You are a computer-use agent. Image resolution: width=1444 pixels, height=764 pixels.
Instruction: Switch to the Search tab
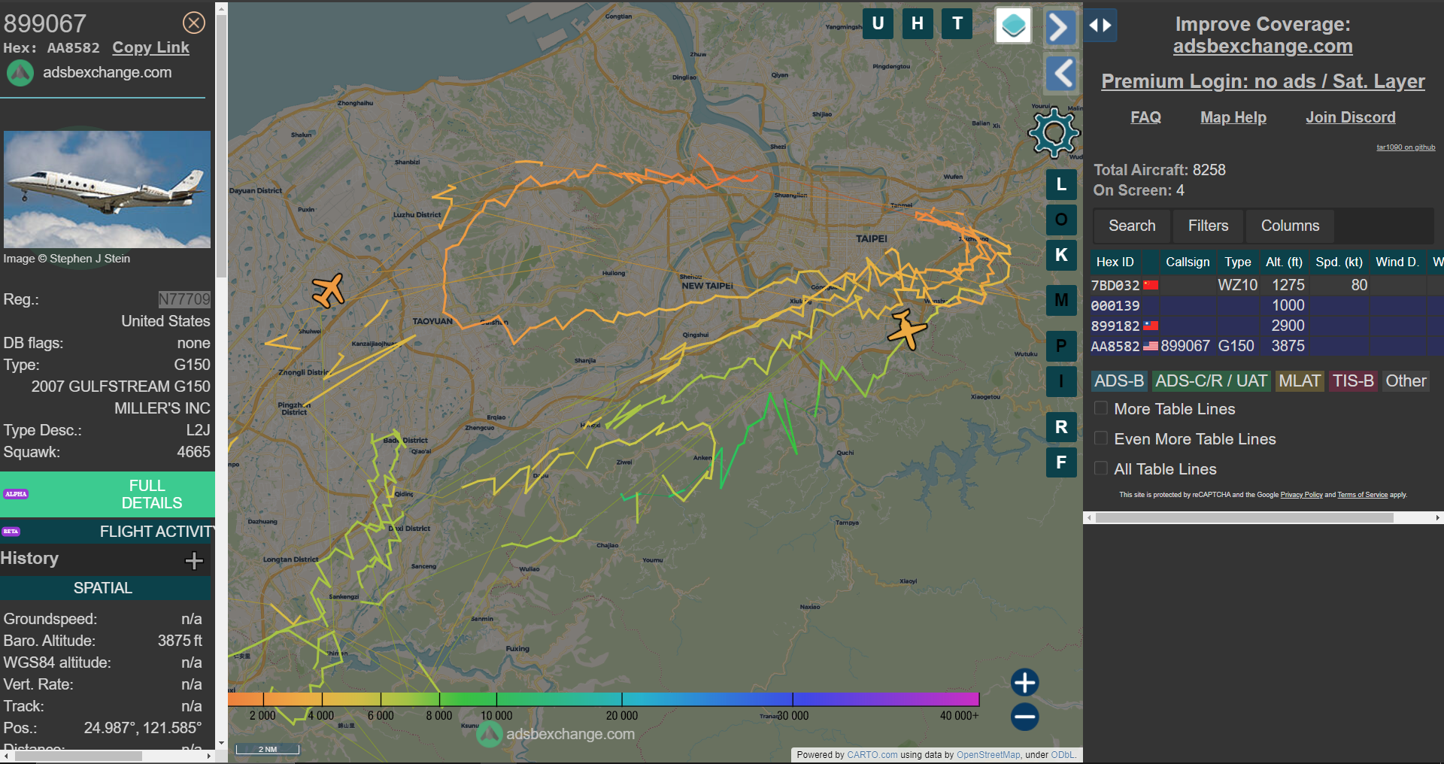coord(1132,226)
